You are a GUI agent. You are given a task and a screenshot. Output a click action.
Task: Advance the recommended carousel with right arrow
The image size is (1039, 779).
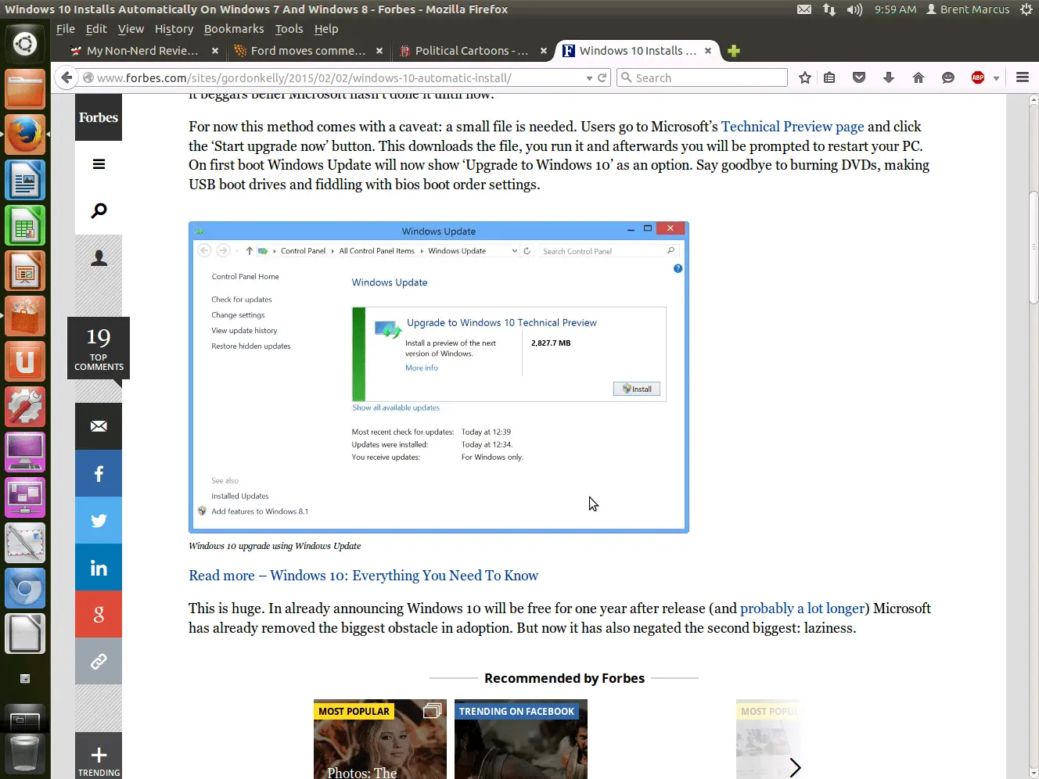(x=795, y=767)
